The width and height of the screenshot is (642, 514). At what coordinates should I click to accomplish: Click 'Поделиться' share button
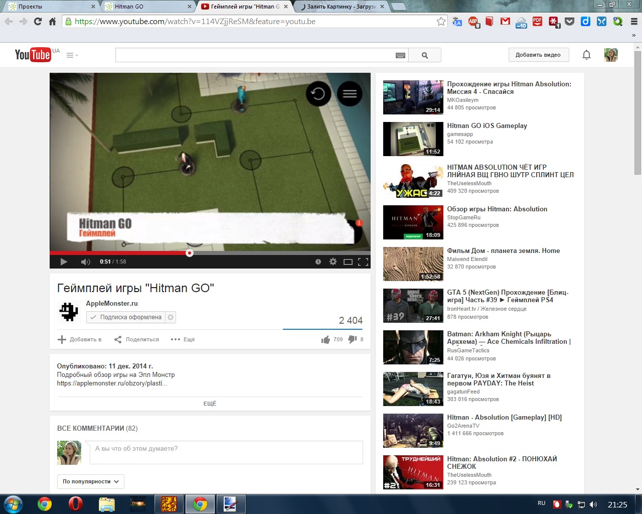tap(136, 339)
